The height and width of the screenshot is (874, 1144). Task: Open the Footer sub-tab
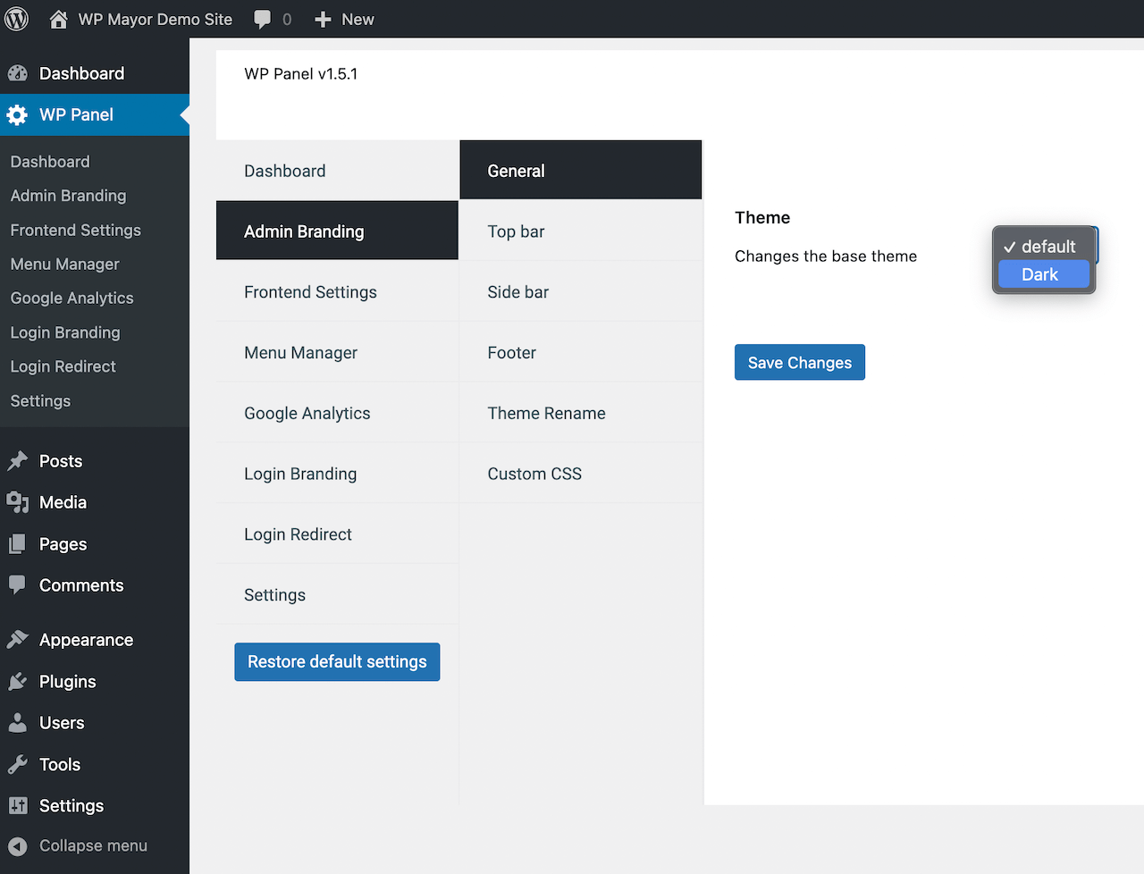click(x=581, y=353)
